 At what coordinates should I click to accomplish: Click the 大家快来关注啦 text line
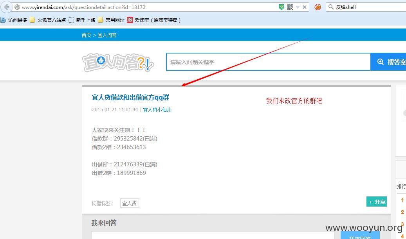pyautogui.click(x=119, y=130)
